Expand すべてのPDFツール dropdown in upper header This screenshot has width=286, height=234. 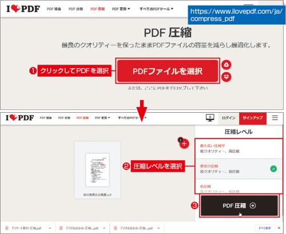(x=156, y=9)
